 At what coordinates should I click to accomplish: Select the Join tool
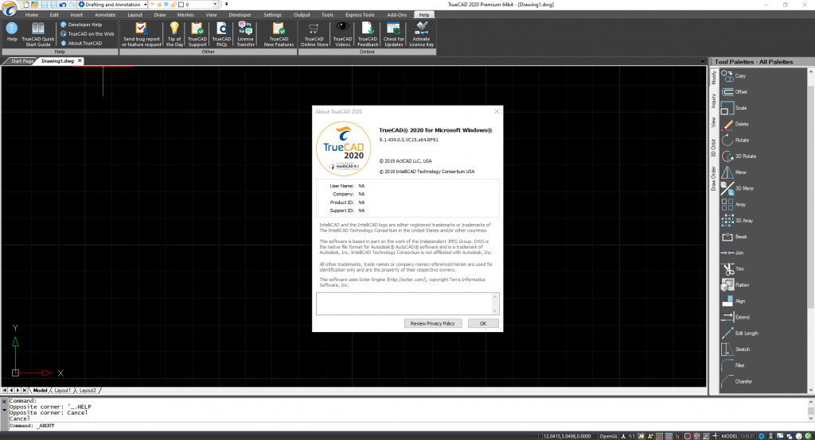coord(733,253)
